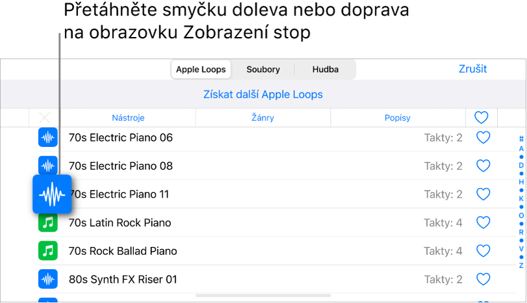Favorite the 70s Electric Piano 06 loop

click(x=483, y=137)
